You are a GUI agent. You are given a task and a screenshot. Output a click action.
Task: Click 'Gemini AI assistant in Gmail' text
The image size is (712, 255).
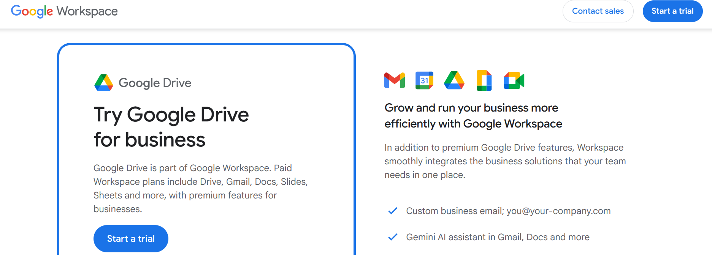click(x=498, y=237)
